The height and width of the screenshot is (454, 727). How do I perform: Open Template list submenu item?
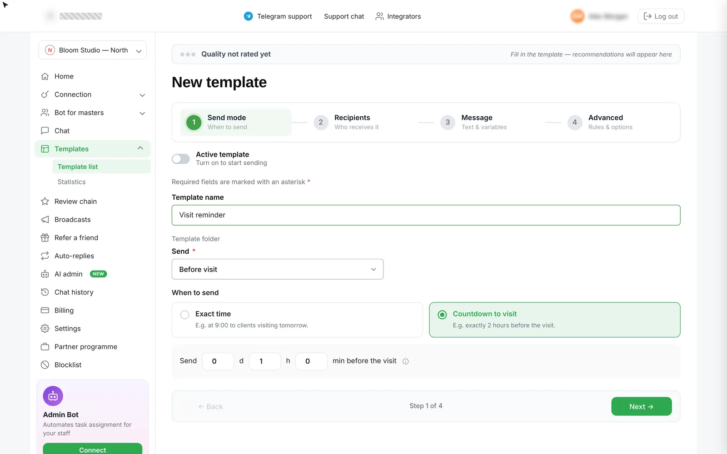(x=101, y=167)
